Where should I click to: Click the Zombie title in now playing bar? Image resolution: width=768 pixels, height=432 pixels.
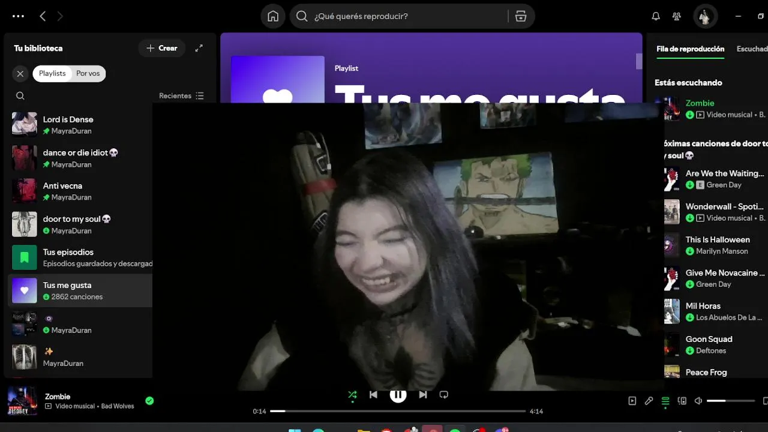58,397
